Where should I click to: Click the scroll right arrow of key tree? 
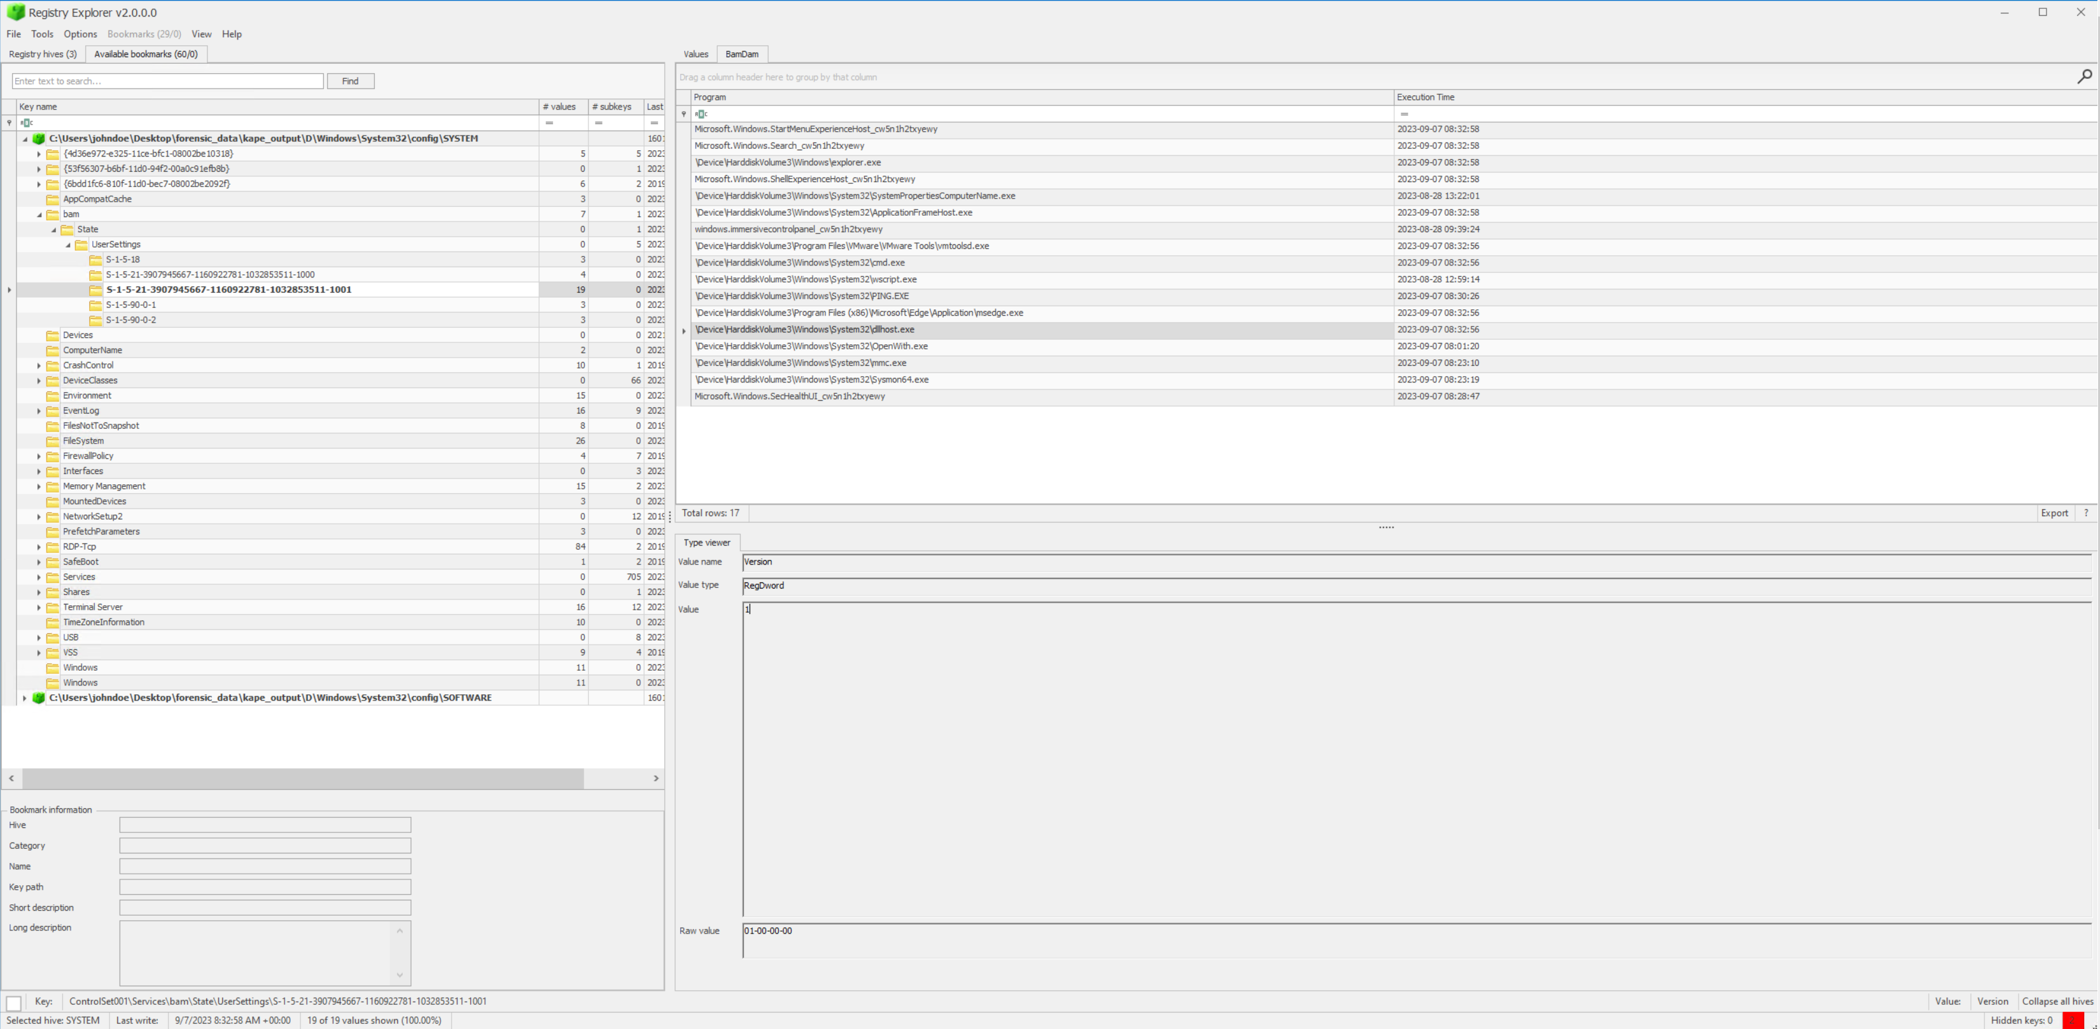tap(655, 779)
